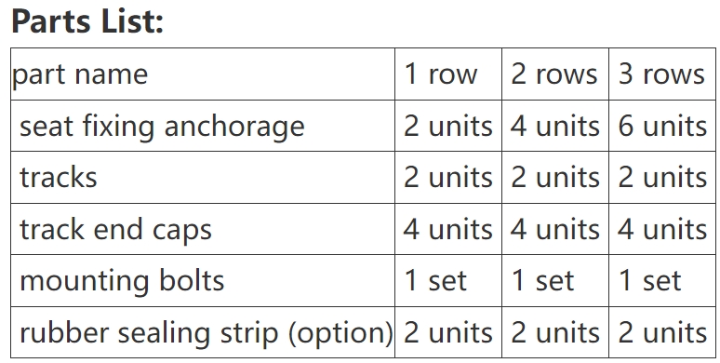Screen dimensions: 720x363
Task: Click mounting bolts 1 set under 2 rows
Action: [x=555, y=281]
